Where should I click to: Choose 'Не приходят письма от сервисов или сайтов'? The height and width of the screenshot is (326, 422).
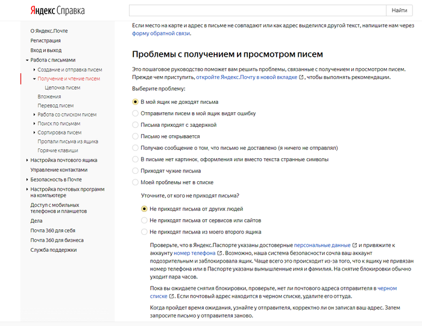click(144, 220)
